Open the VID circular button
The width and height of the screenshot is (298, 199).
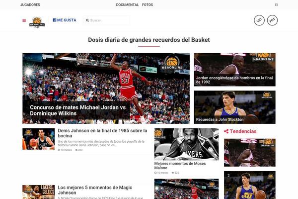[x=259, y=20]
